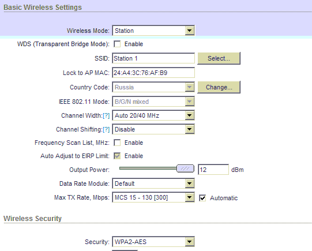Click the Lock to AP MAC field
312x251 pixels.
[x=153, y=73]
